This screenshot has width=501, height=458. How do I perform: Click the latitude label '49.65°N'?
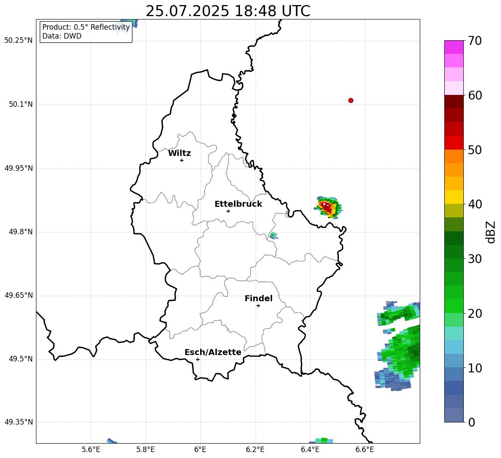click(x=19, y=295)
